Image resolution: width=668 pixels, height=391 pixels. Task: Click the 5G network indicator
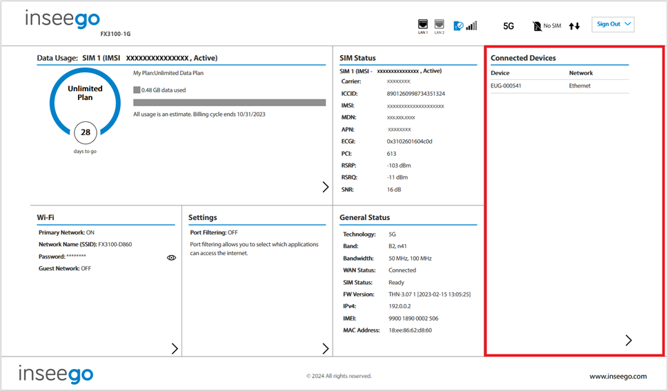[x=508, y=26]
